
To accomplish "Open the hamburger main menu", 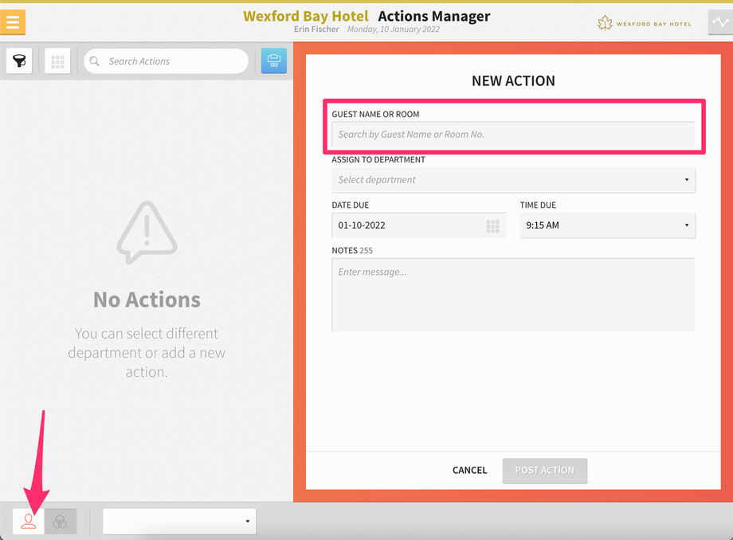I will (x=13, y=22).
